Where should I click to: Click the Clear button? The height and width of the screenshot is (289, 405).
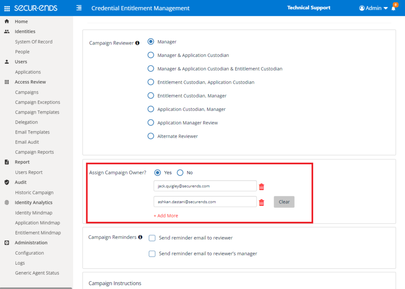click(284, 202)
